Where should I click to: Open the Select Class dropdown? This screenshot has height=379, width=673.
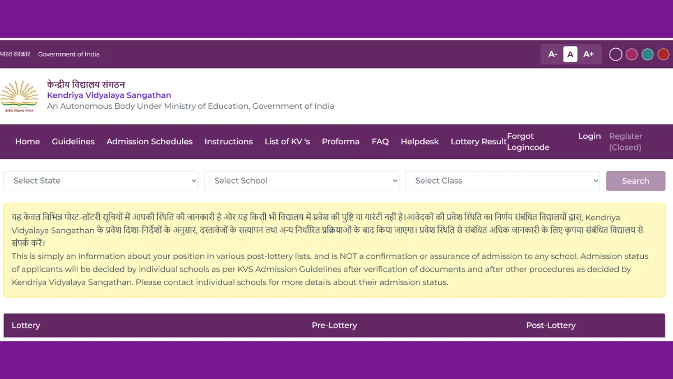503,181
